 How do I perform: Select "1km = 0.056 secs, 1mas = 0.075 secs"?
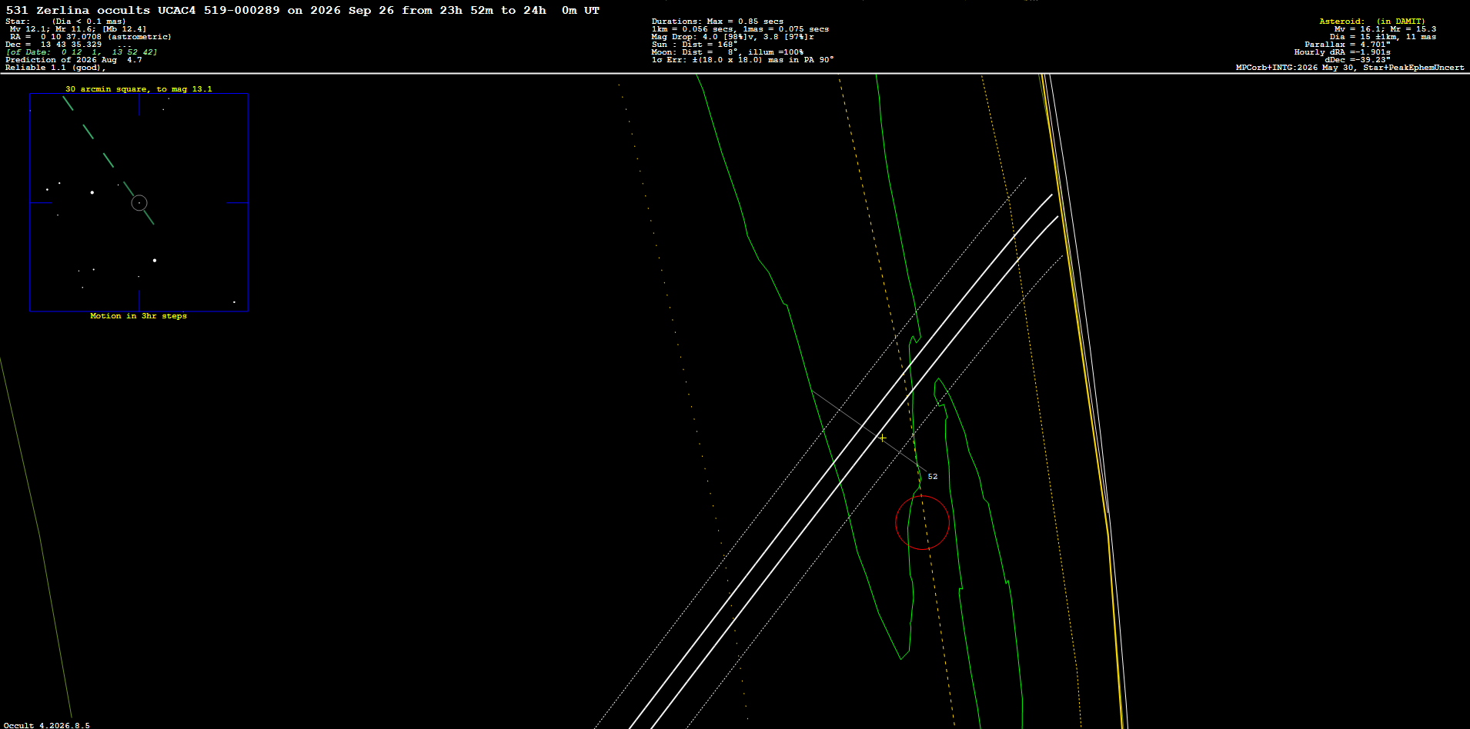tap(740, 29)
